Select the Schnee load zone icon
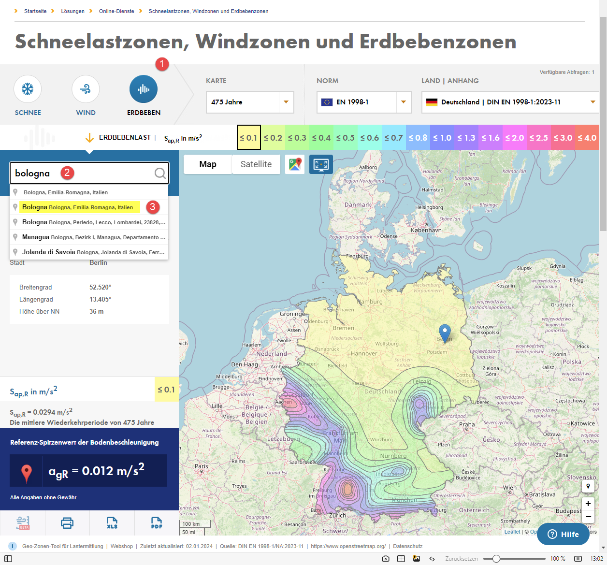607x565 pixels. coord(28,89)
